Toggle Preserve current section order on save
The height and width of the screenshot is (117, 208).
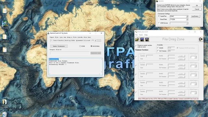[x=136, y=46]
